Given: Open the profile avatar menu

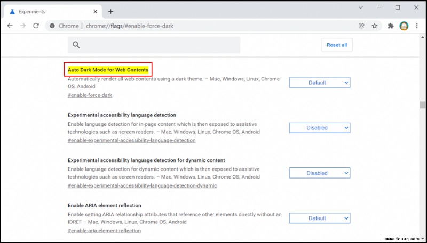Looking at the screenshot, I should (x=404, y=26).
